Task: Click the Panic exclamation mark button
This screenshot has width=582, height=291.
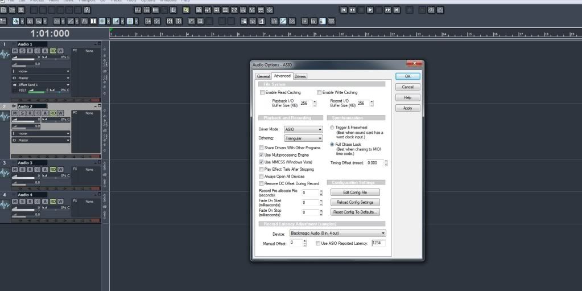Action: pos(440,10)
